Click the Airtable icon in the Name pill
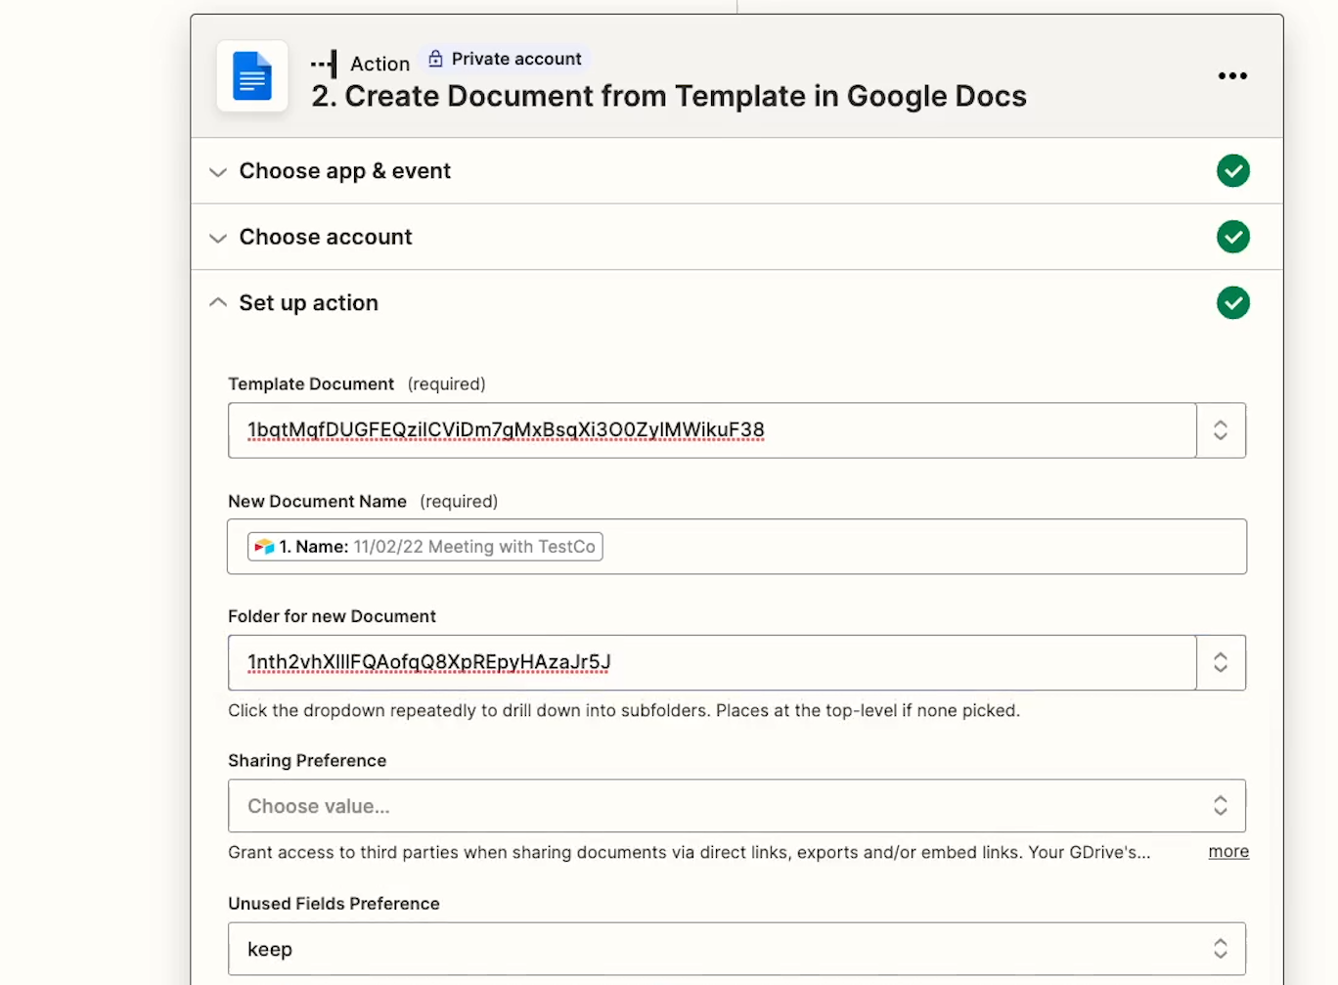Screen dimensions: 1338x985 click(264, 547)
